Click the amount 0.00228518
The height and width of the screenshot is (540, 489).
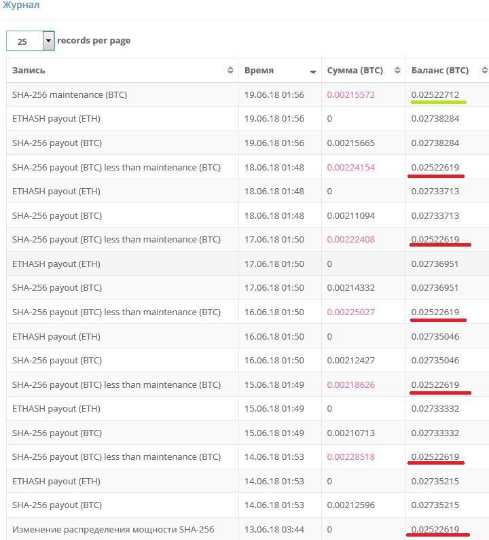351,456
